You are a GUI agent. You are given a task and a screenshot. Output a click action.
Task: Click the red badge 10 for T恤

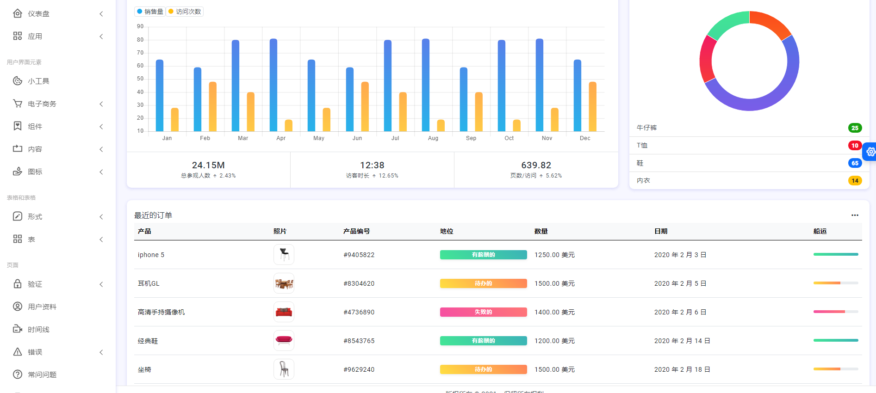(855, 146)
